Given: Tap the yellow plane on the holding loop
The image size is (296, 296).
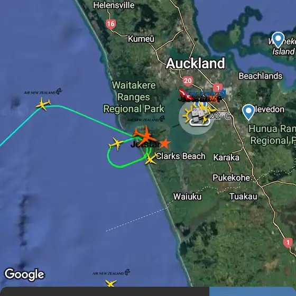Looking at the screenshot, I should (116, 143).
